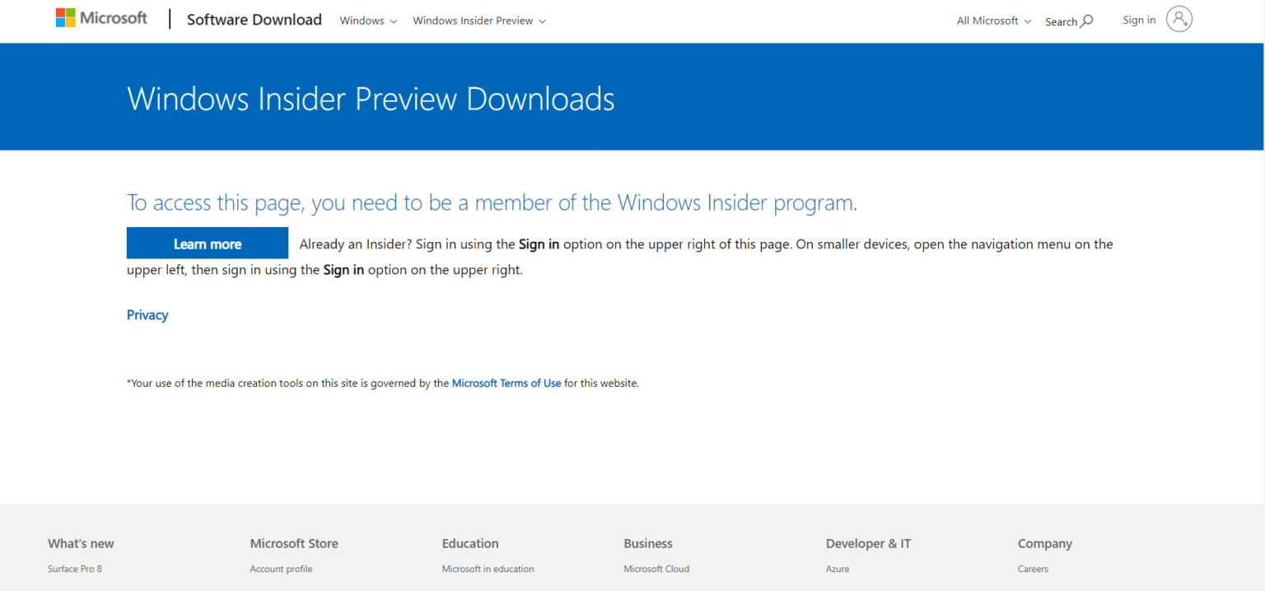Select the Windows Insider Preview Downloads banner

coord(371,98)
